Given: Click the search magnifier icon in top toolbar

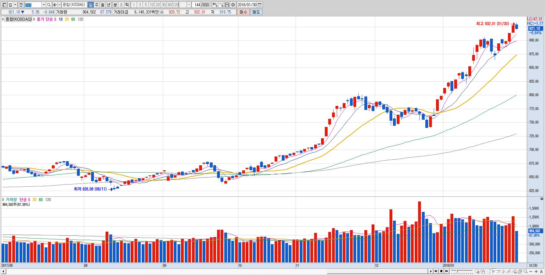Looking at the screenshot, I should click(49, 5).
